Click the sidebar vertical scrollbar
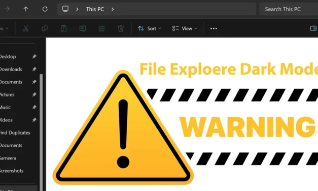This screenshot has width=318, height=191. tap(41, 132)
